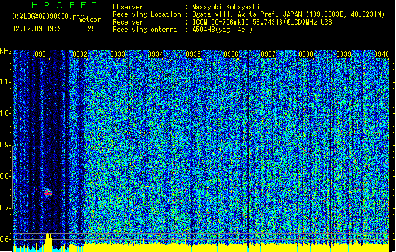This screenshot has height=252, width=396.
Task: Click the 0.8 frequency axis label
Action: [x=5, y=176]
